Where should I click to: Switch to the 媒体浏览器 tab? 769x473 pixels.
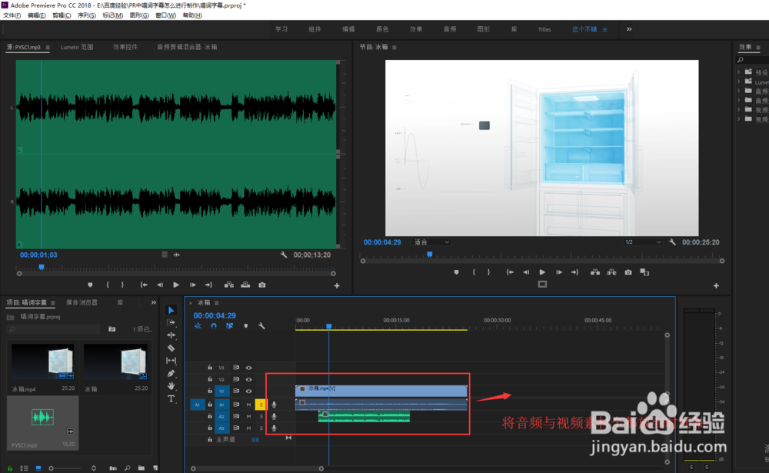coord(82,302)
